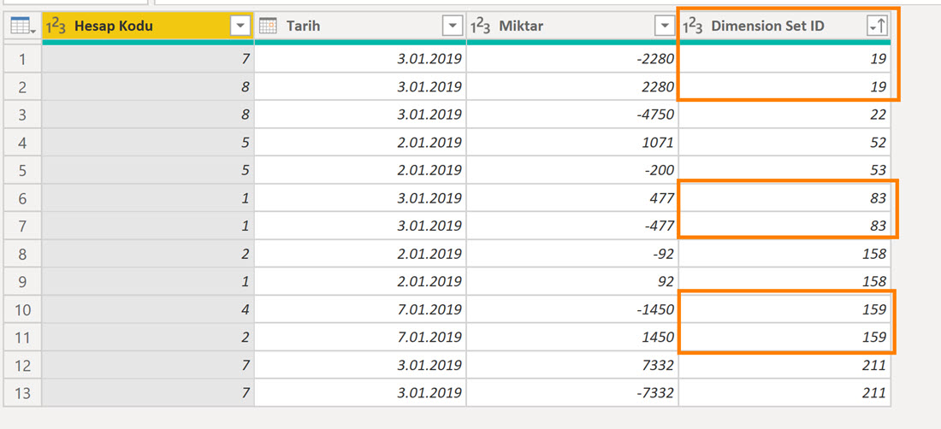Viewport: 941px width, 429px height.
Task: Open the Miktar column filter dropdown
Action: 665,26
